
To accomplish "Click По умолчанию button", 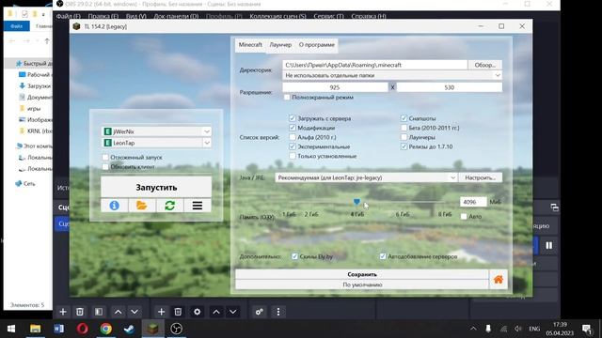I will [x=362, y=284].
